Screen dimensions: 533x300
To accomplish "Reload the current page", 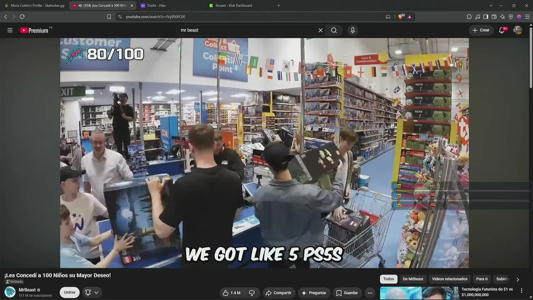I will [22, 17].
